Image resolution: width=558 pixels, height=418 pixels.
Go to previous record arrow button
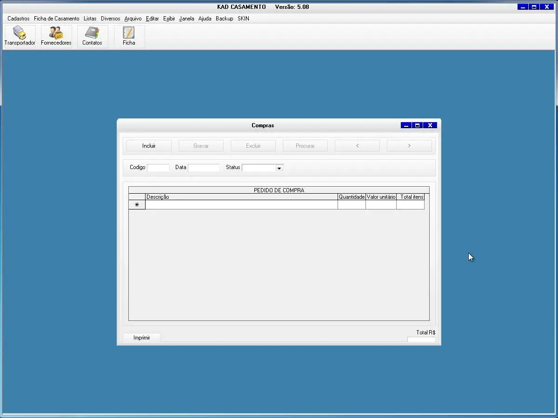[x=357, y=146]
